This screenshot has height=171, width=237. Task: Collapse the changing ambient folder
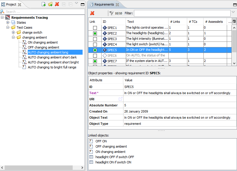coord(13,37)
